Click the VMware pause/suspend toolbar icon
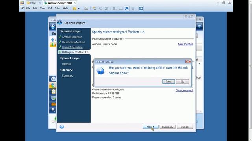Image resolution: width=252 pixels, height=141 pixels. (x=74, y=9)
